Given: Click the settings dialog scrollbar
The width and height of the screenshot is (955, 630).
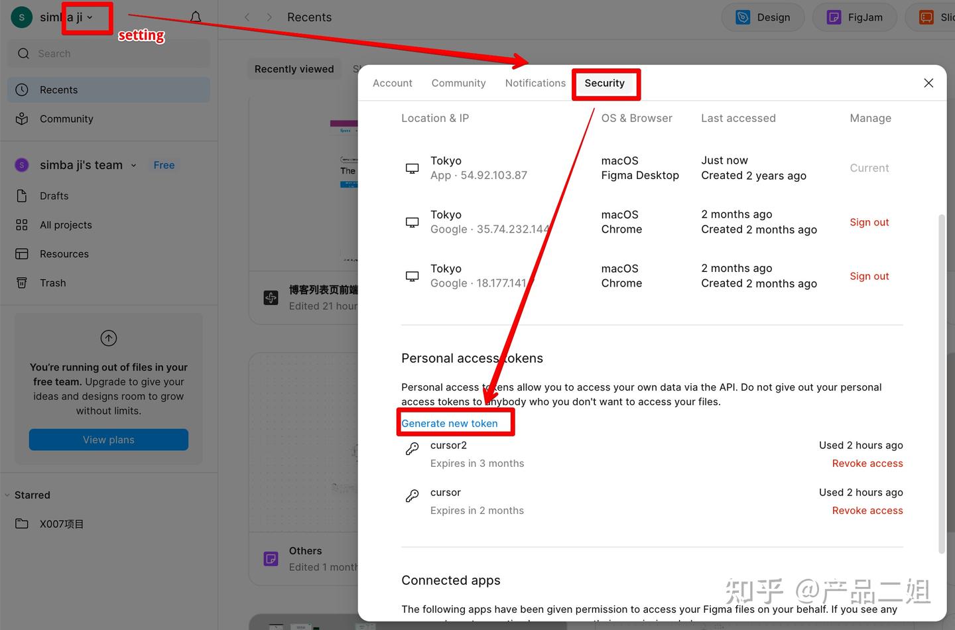Looking at the screenshot, I should (941, 385).
